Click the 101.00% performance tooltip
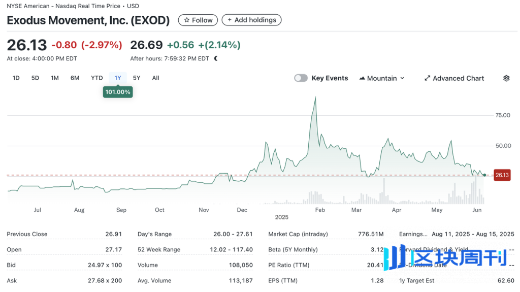520x292 pixels. point(118,92)
